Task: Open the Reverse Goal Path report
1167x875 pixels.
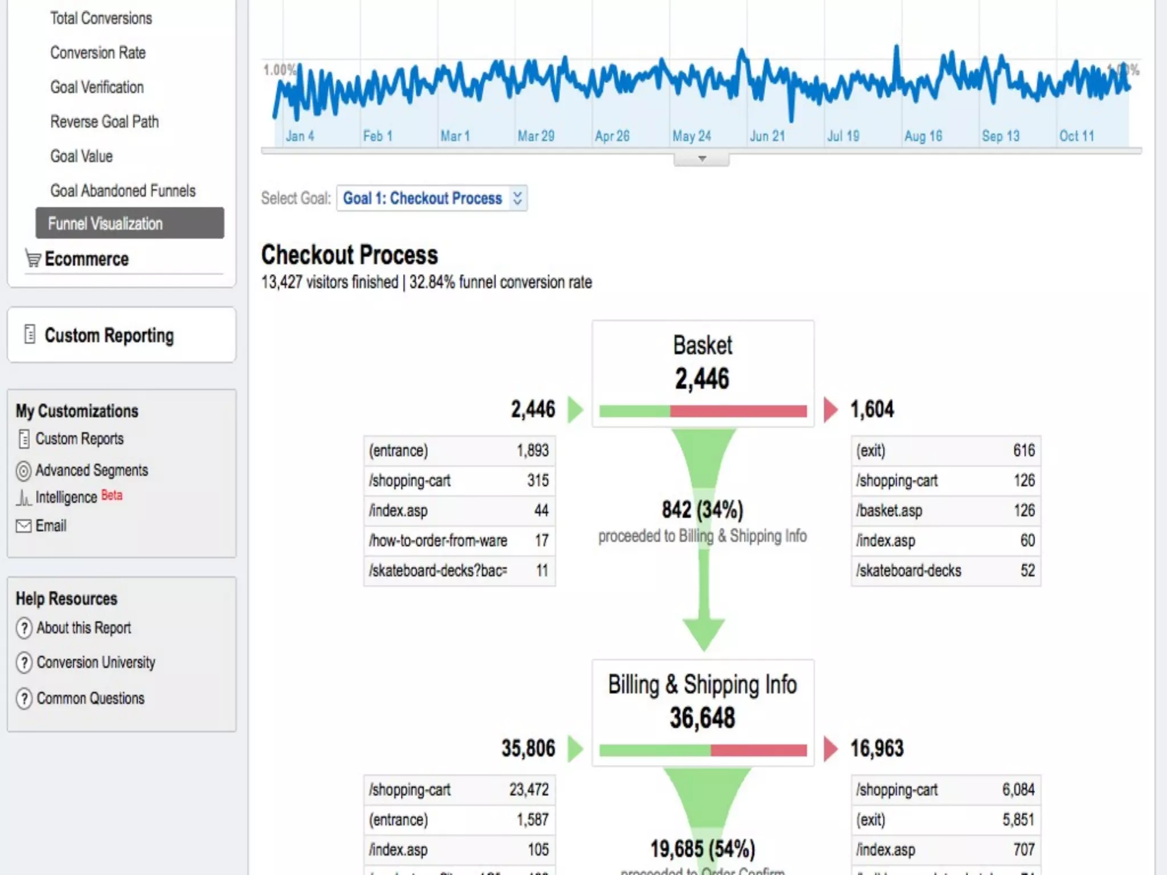Action: (x=104, y=122)
